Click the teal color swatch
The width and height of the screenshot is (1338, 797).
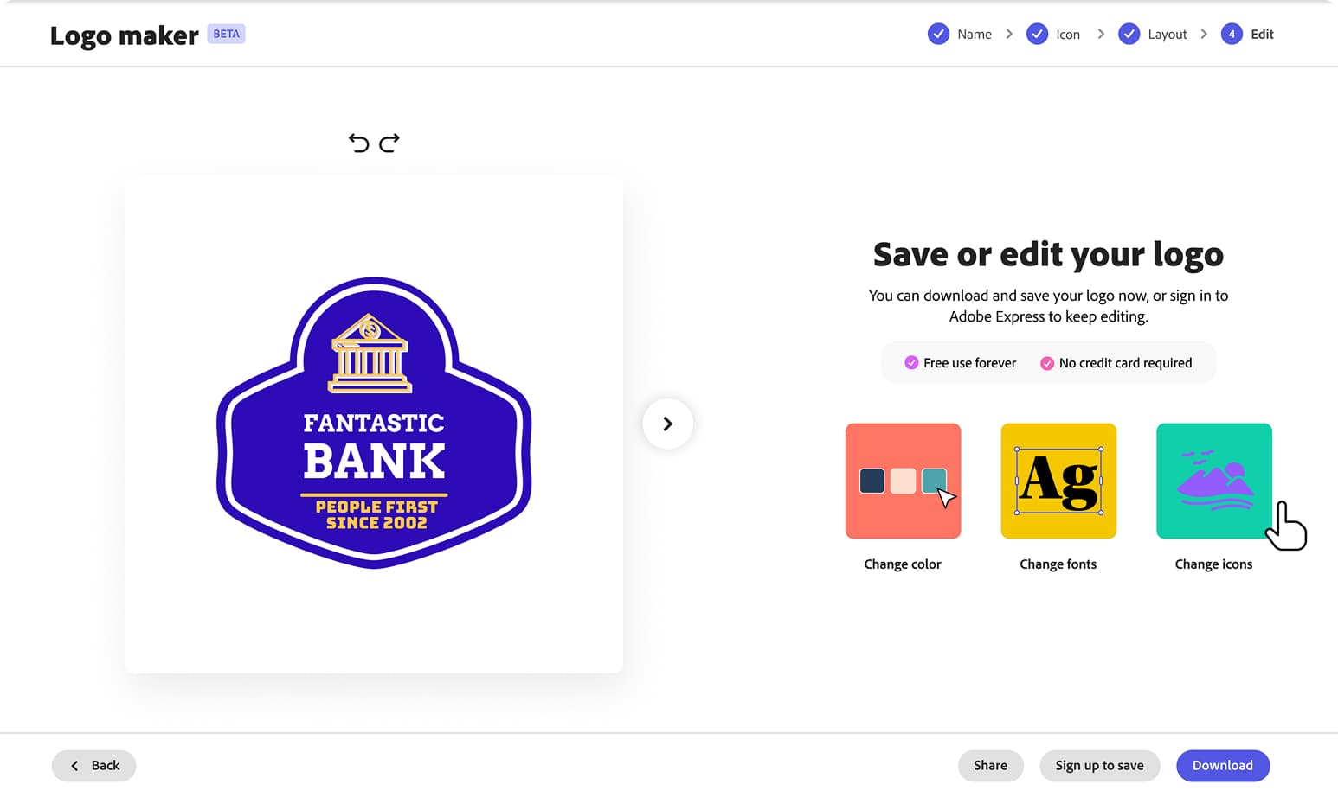pyautogui.click(x=933, y=481)
